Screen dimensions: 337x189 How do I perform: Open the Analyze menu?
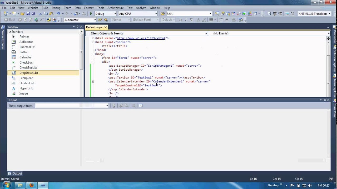141,8
